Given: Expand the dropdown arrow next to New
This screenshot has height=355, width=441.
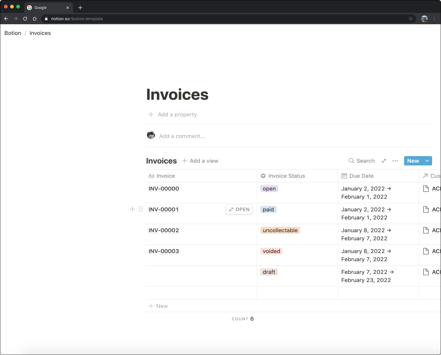Looking at the screenshot, I should pos(427,161).
